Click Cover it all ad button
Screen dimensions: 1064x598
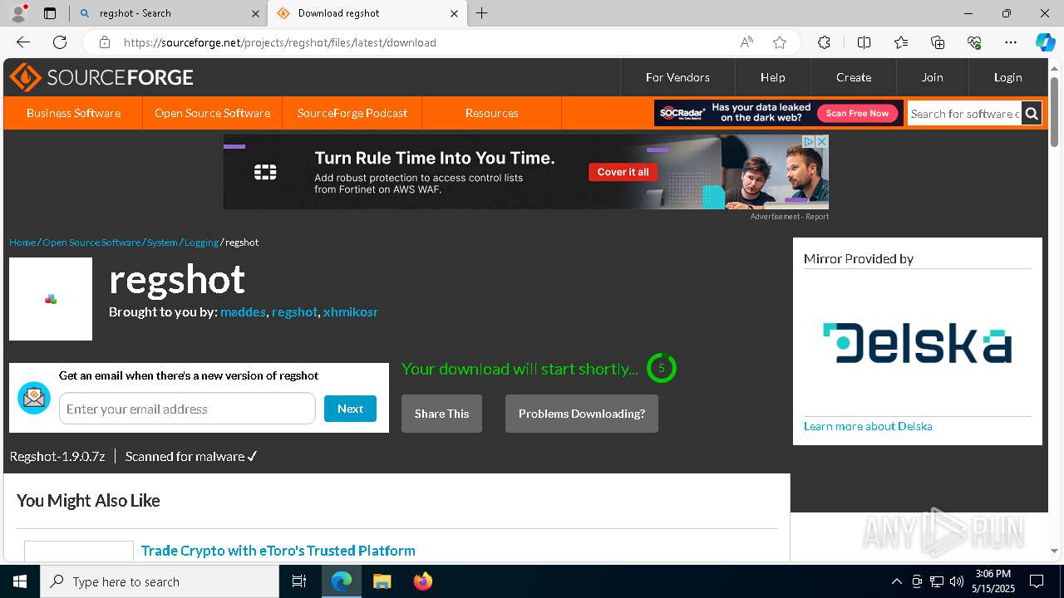(623, 172)
